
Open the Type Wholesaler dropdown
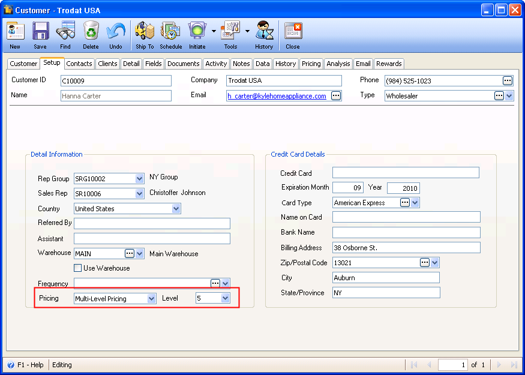pos(509,96)
